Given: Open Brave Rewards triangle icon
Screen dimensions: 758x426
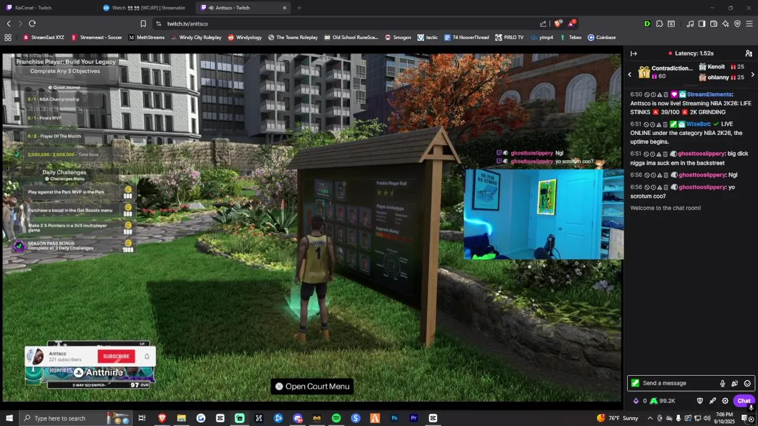Looking at the screenshot, I should tap(571, 24).
